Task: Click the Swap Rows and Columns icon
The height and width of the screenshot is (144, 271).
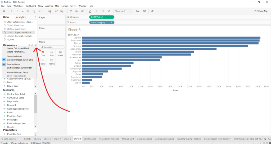Action: coord(71,11)
